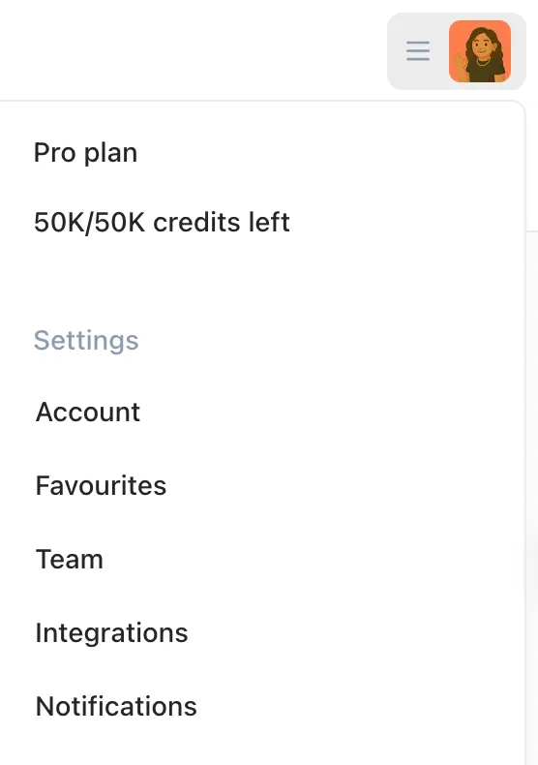The image size is (538, 765).
Task: Select Integrations from the menu
Action: point(111,633)
